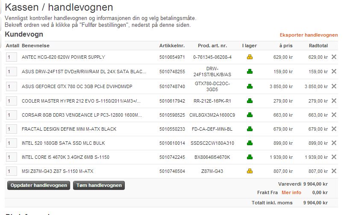Image resolution: width=350 pixels, height=215 pixels.
Task: Click the Antall column header
Action: (x=12, y=46)
